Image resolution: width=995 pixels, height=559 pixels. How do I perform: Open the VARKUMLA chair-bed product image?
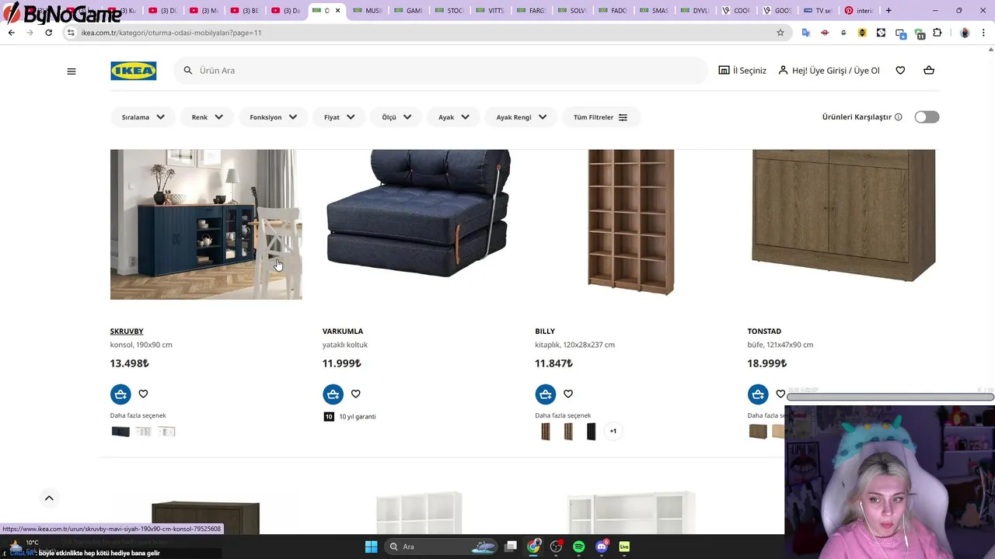(418, 214)
